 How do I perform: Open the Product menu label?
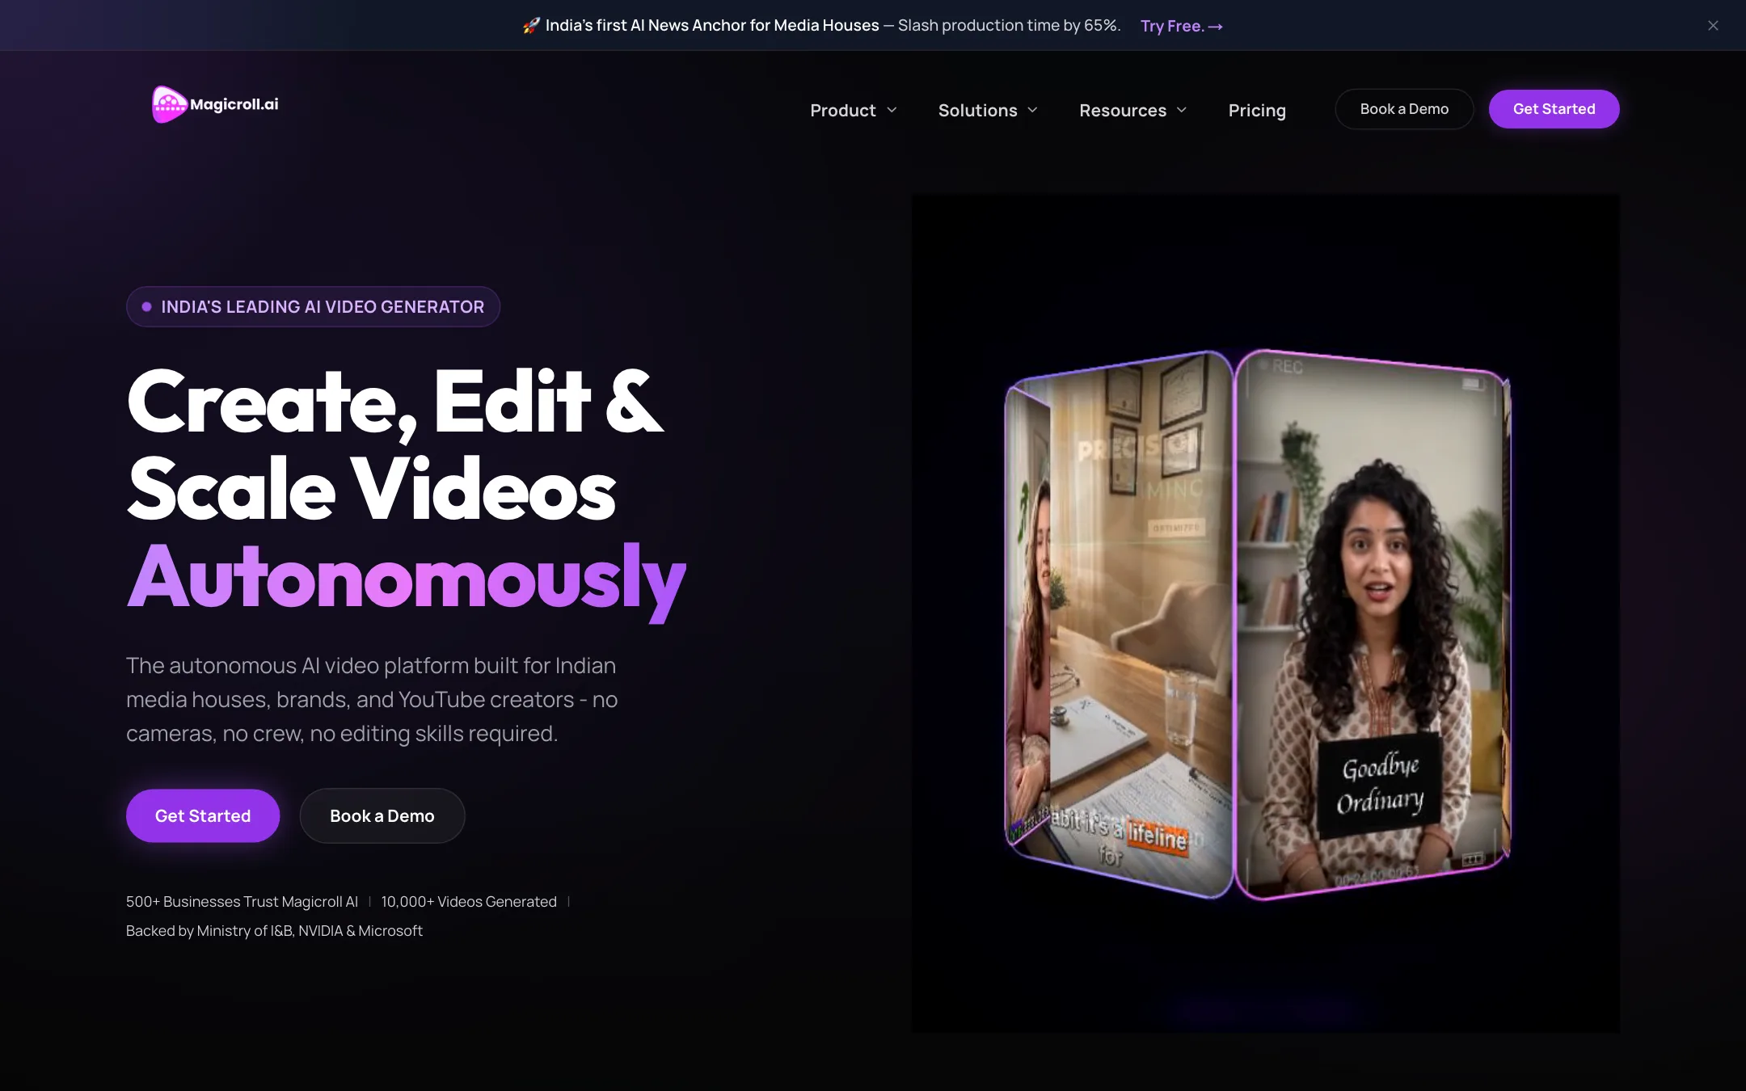(x=842, y=110)
